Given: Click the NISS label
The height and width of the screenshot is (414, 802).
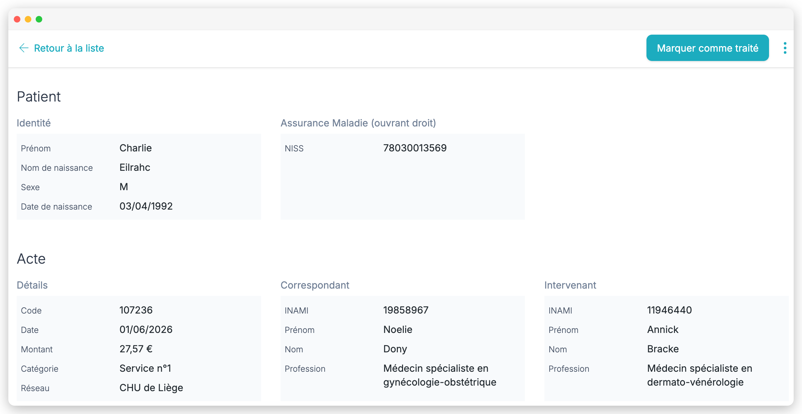Looking at the screenshot, I should point(294,148).
